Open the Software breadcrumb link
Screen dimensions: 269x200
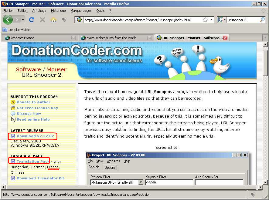pos(29,69)
